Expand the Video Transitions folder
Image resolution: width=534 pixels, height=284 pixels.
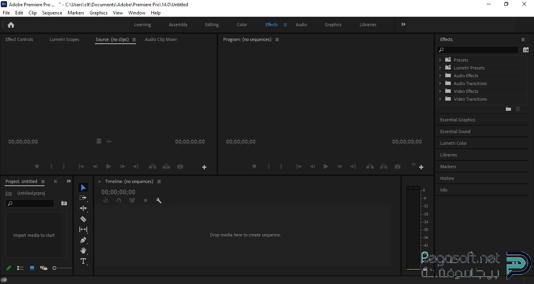[x=440, y=99]
